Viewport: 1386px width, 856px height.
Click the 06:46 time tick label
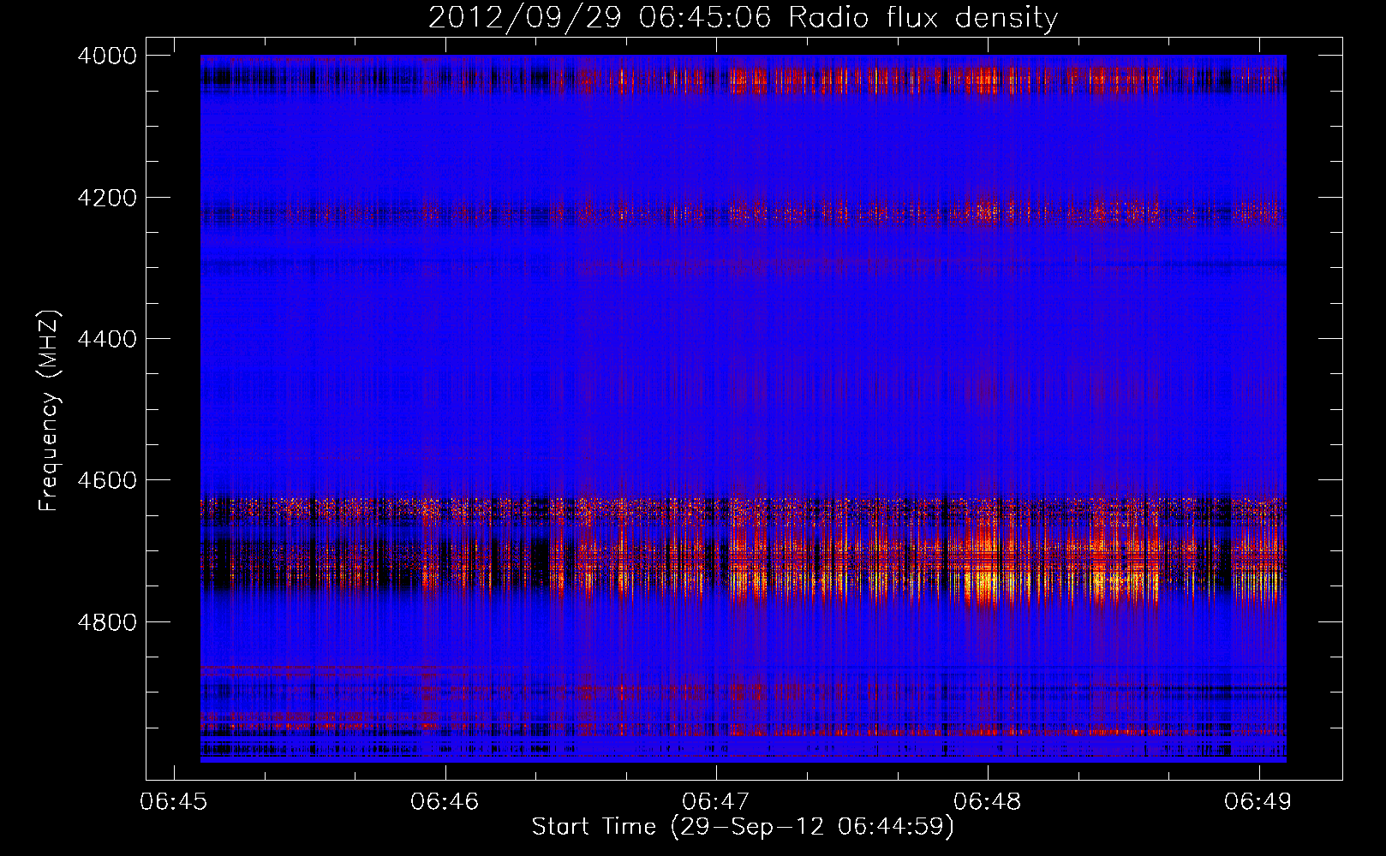pos(445,801)
